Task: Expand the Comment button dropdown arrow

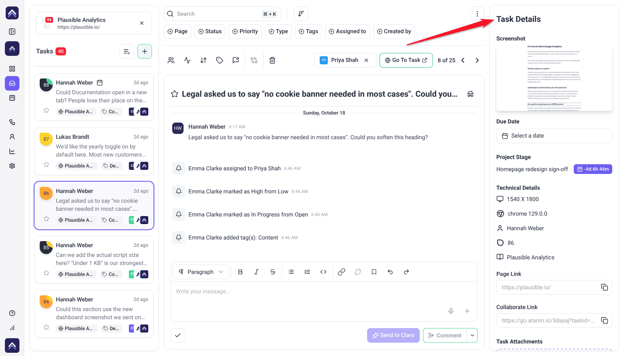Action: click(x=472, y=335)
